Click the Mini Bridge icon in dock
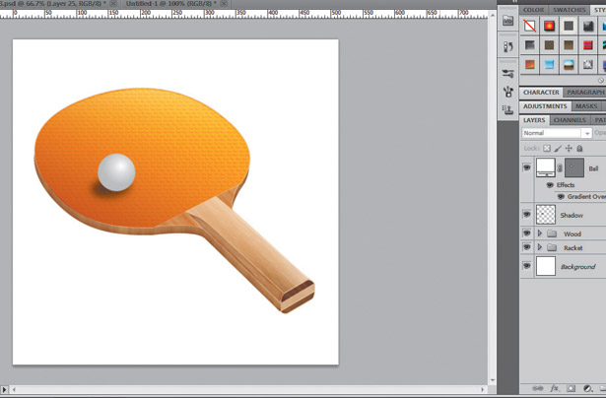The width and height of the screenshot is (606, 398). coord(507,20)
